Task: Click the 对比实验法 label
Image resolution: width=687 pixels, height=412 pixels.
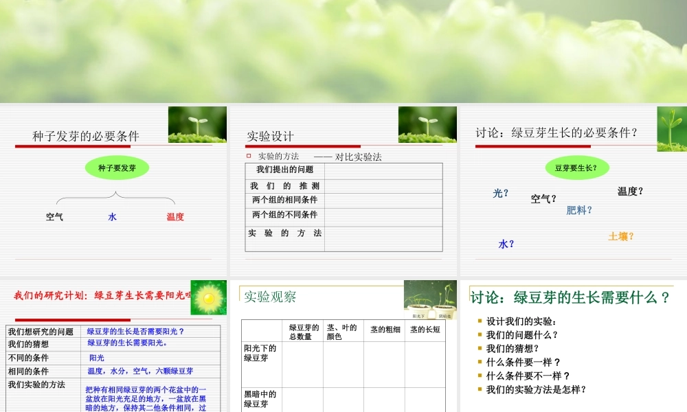Action: (359, 157)
